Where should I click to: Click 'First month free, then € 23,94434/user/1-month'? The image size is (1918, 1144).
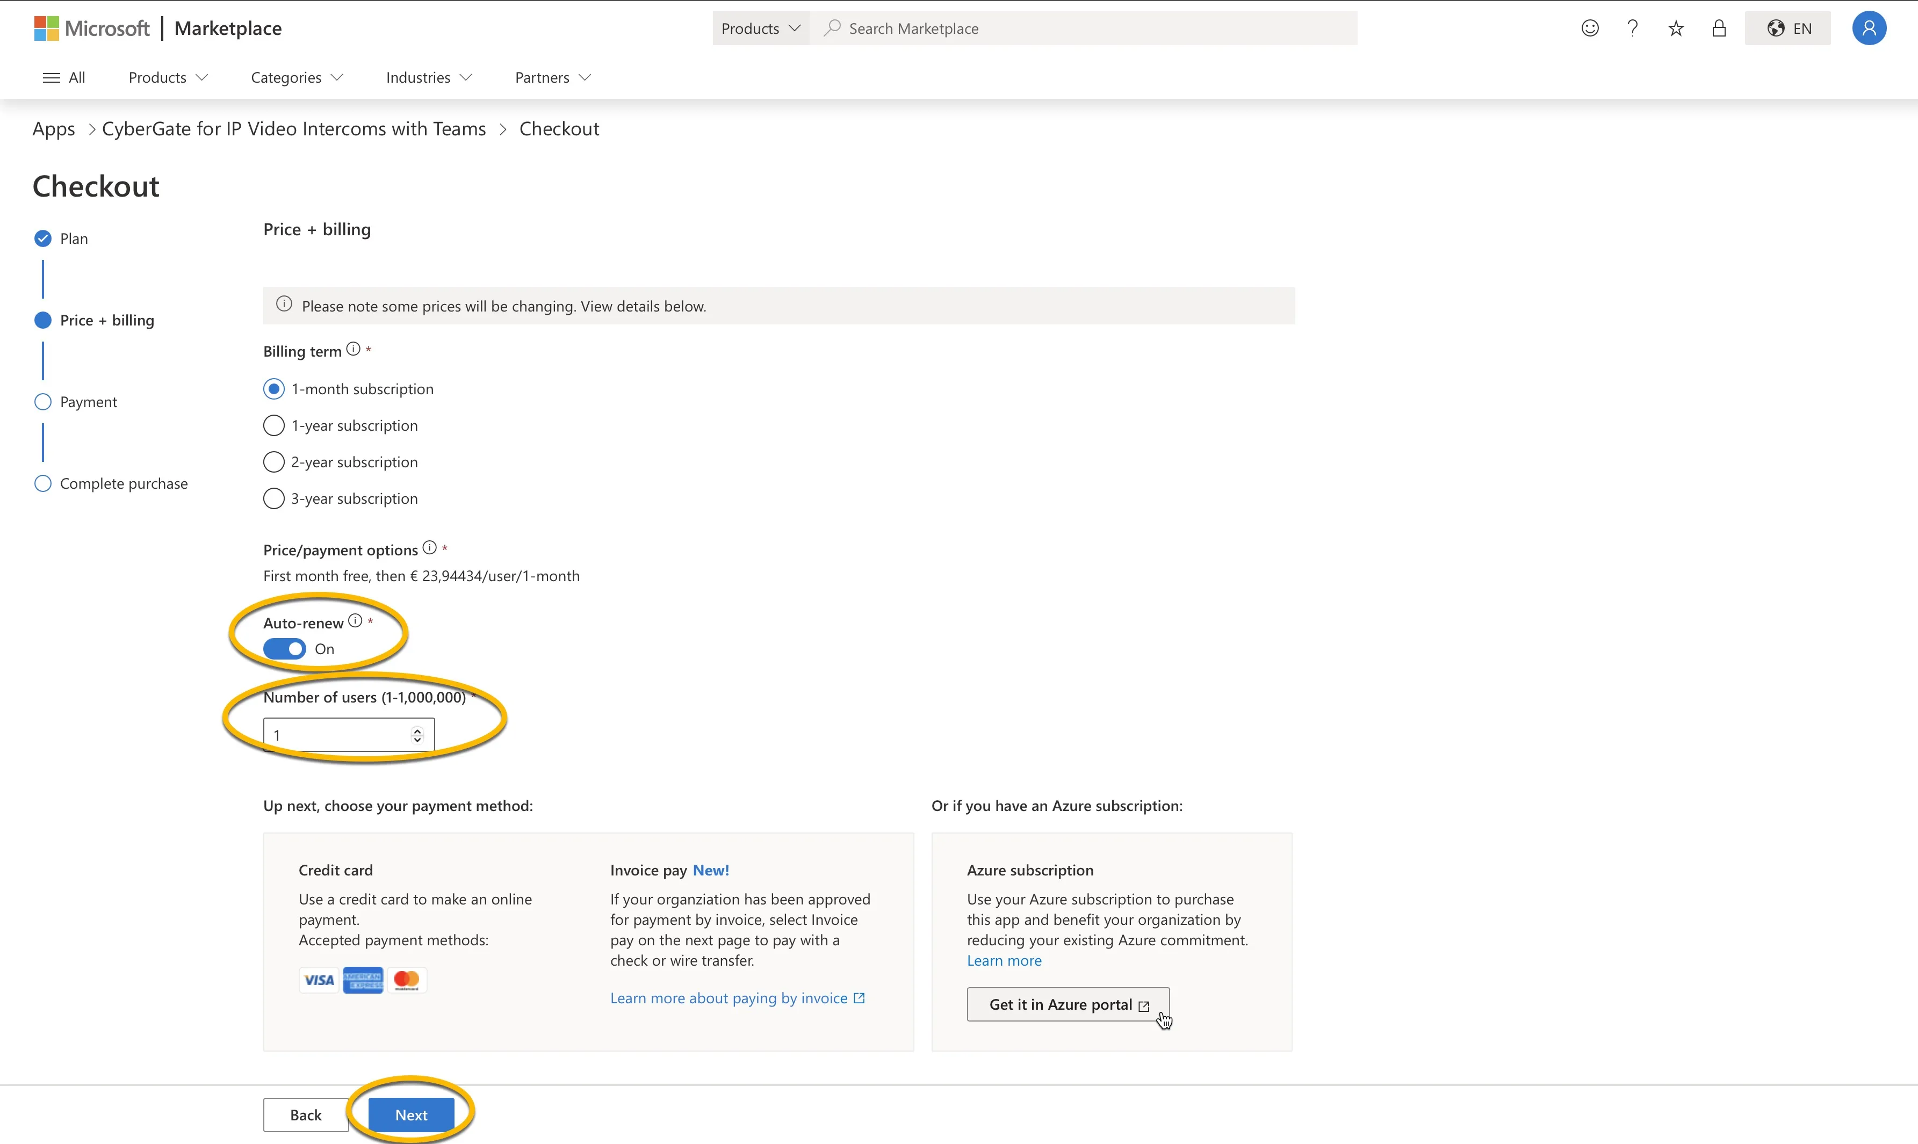pos(422,577)
